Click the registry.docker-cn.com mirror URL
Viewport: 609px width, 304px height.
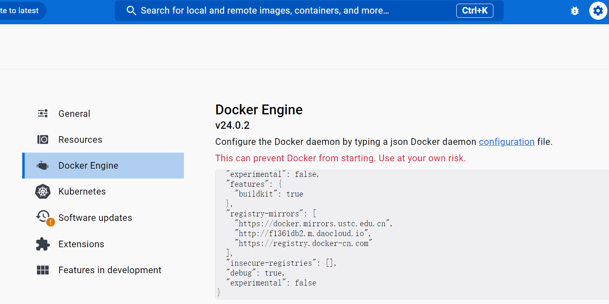pyautogui.click(x=303, y=244)
